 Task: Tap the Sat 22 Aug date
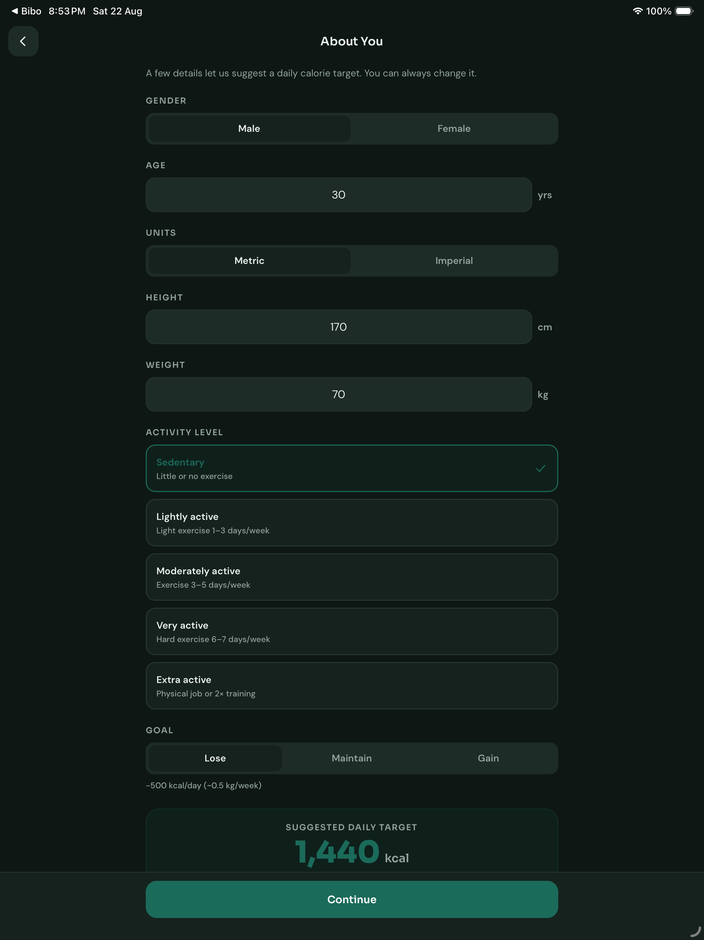[x=118, y=11]
